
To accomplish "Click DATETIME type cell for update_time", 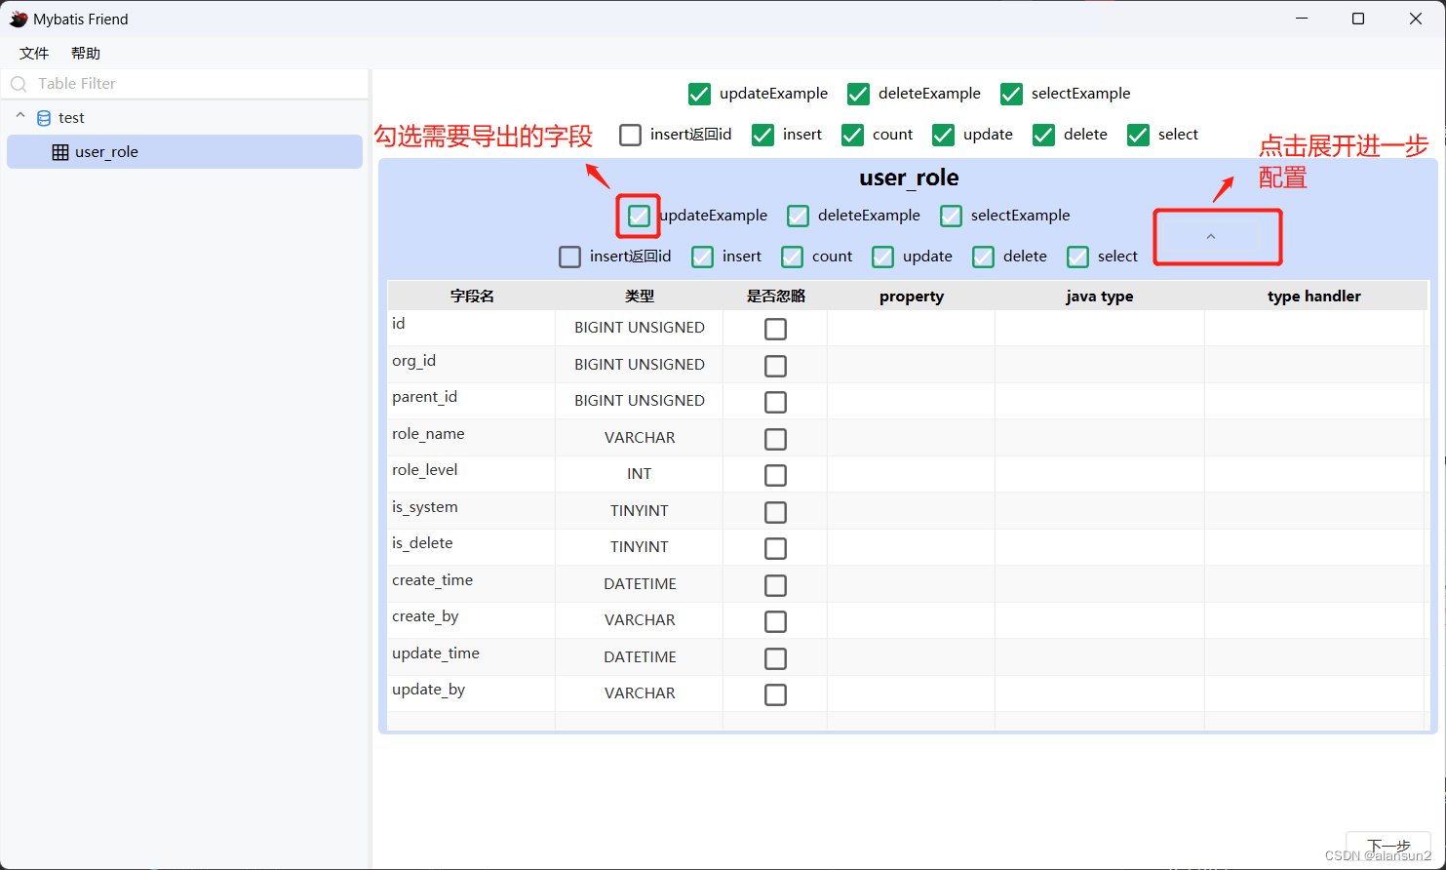I will [640, 657].
